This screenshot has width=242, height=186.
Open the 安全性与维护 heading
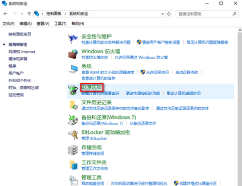pos(96,36)
